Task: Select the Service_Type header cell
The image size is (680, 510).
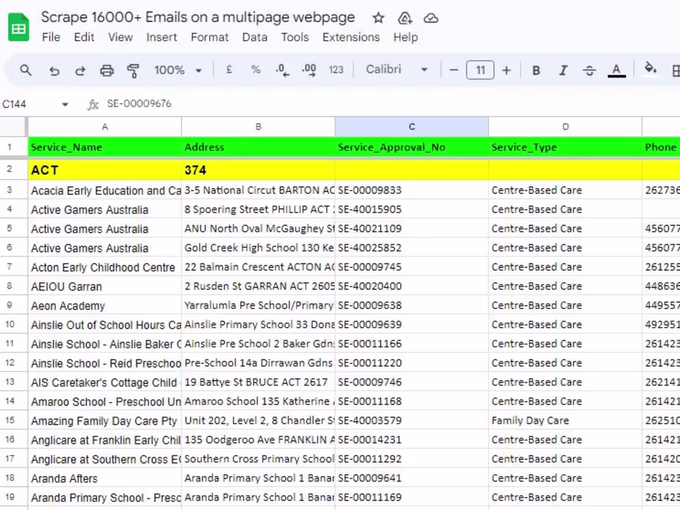Action: coord(565,147)
